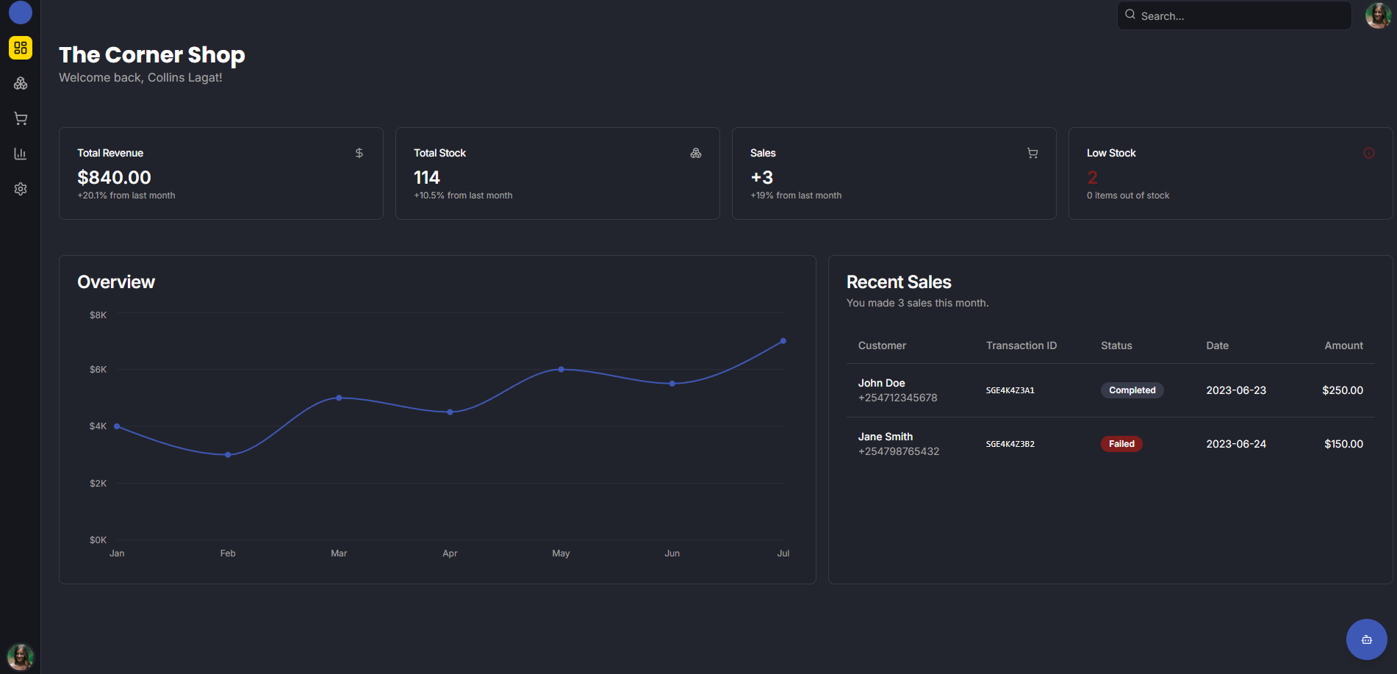Click the blue app logo circle
Image resolution: width=1397 pixels, height=674 pixels.
click(20, 12)
